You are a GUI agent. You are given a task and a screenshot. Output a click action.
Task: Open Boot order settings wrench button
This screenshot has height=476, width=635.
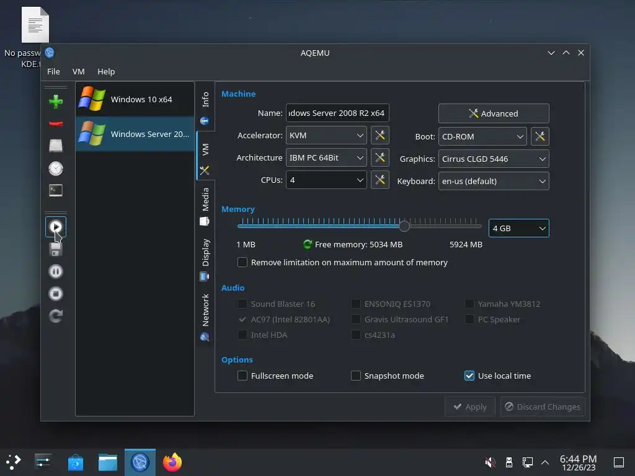[x=540, y=136]
